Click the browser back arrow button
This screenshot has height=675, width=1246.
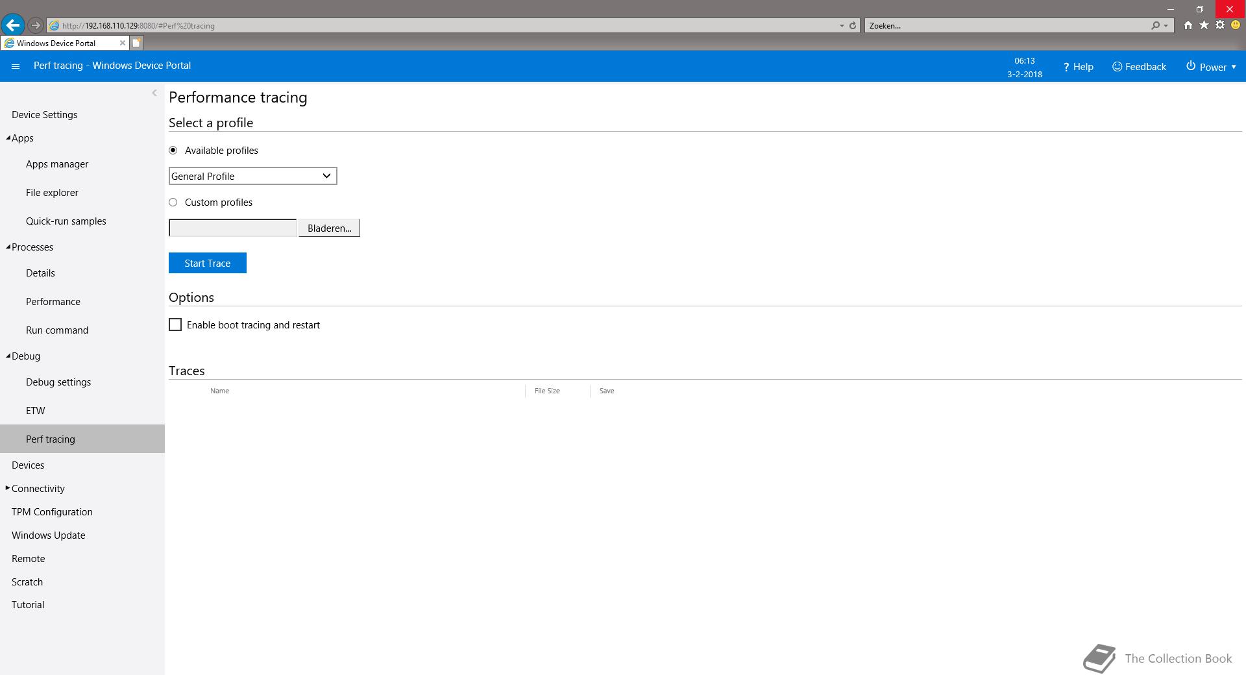[13, 25]
